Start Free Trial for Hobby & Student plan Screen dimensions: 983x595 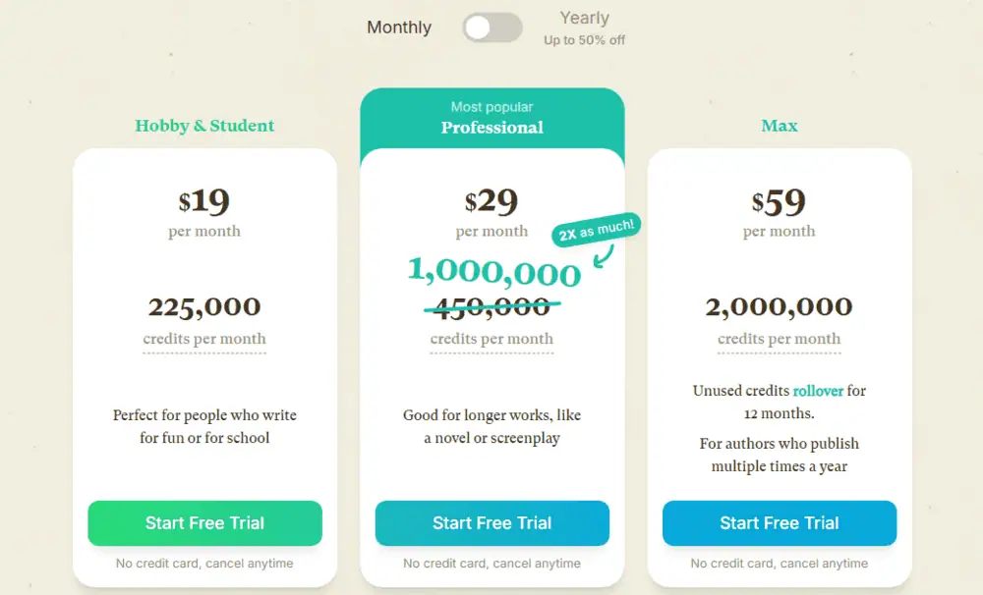click(204, 523)
